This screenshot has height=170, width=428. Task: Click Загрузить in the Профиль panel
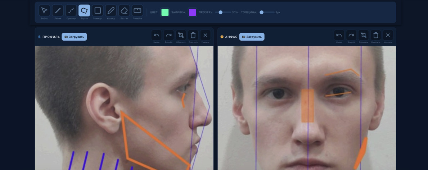tap(74, 37)
